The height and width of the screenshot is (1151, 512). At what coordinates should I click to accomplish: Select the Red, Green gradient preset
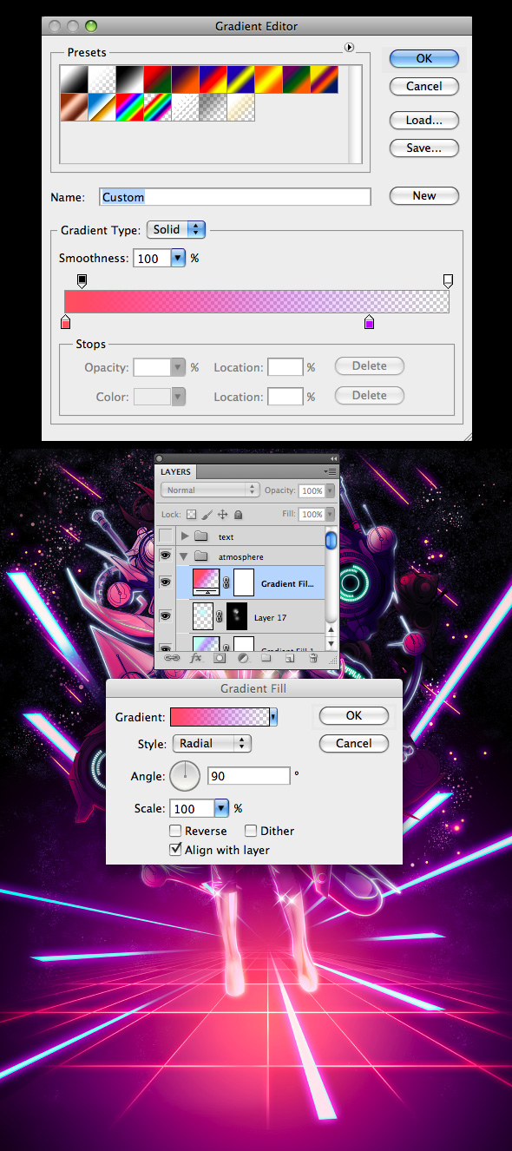[157, 80]
